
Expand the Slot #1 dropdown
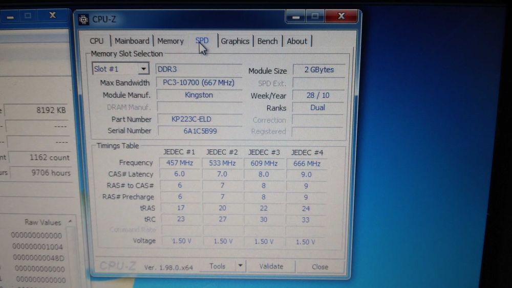pos(143,69)
